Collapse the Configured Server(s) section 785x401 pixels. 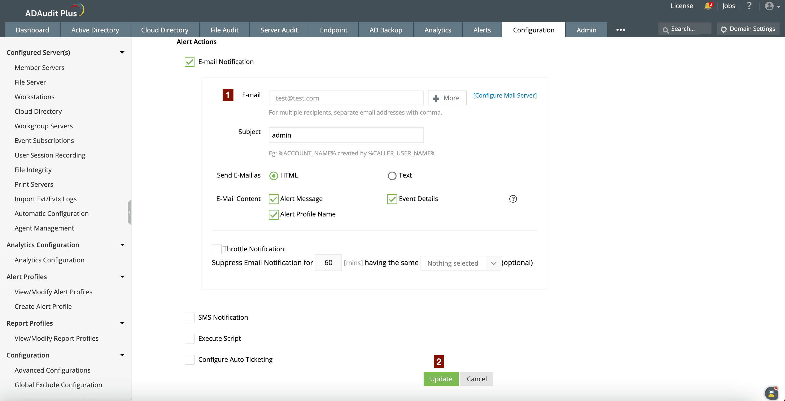[122, 52]
